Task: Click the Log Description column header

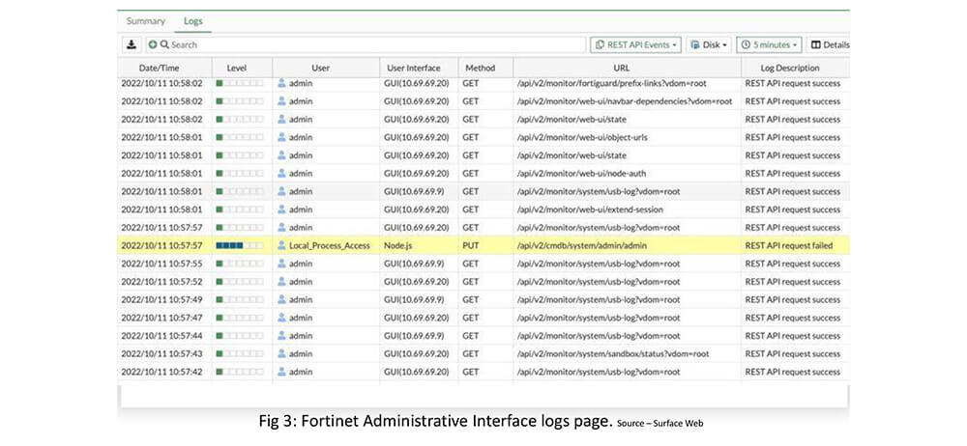Action: (x=791, y=69)
